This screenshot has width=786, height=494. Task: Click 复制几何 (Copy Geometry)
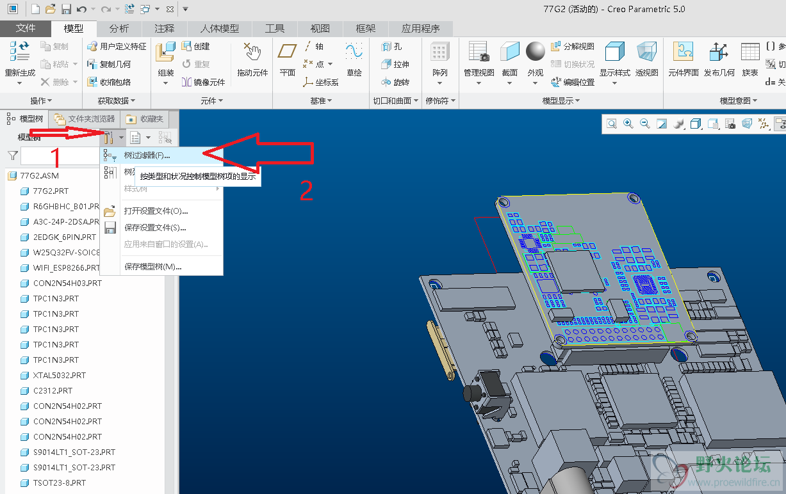[109, 64]
